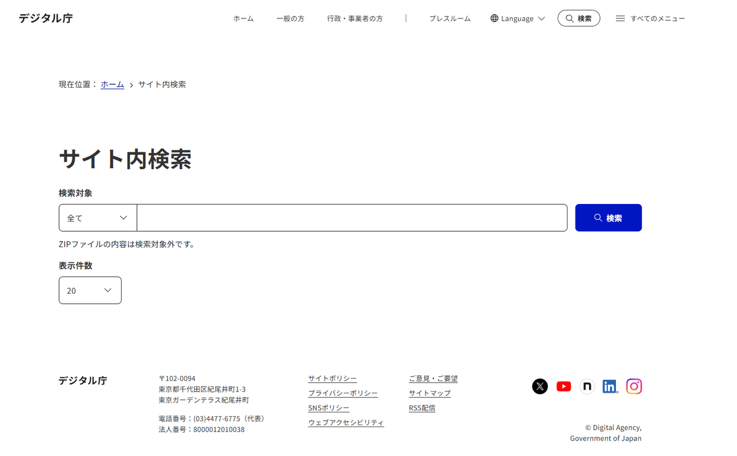Open プレスルーム from the top navigation
Screen dimensions: 737x456
450,18
